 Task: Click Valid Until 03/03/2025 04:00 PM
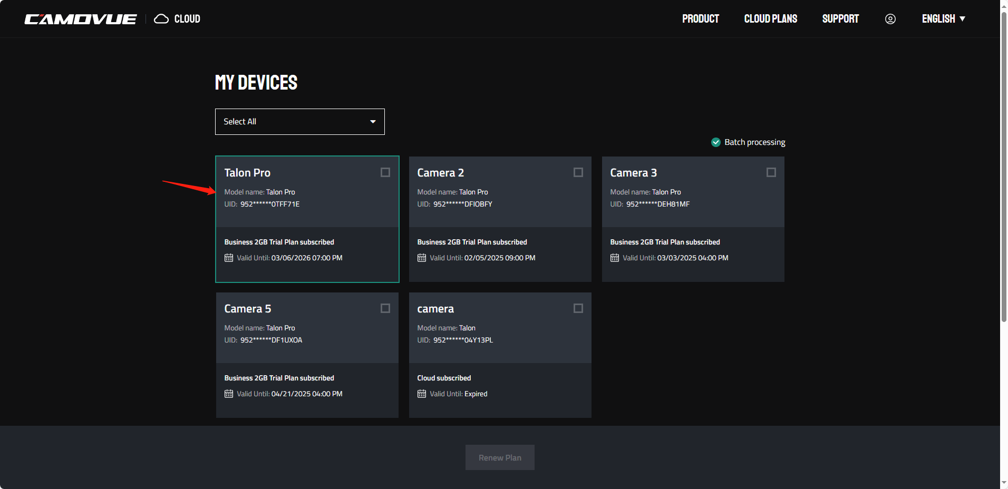(675, 258)
